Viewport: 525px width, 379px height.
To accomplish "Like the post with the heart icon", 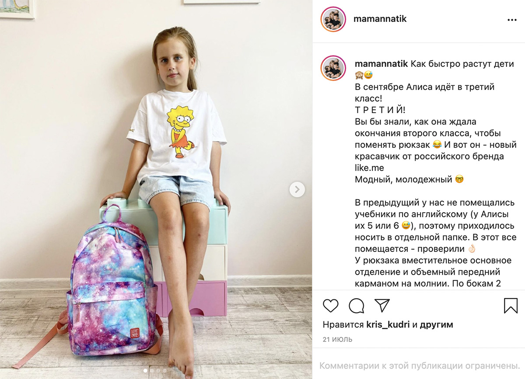I will click(x=330, y=305).
